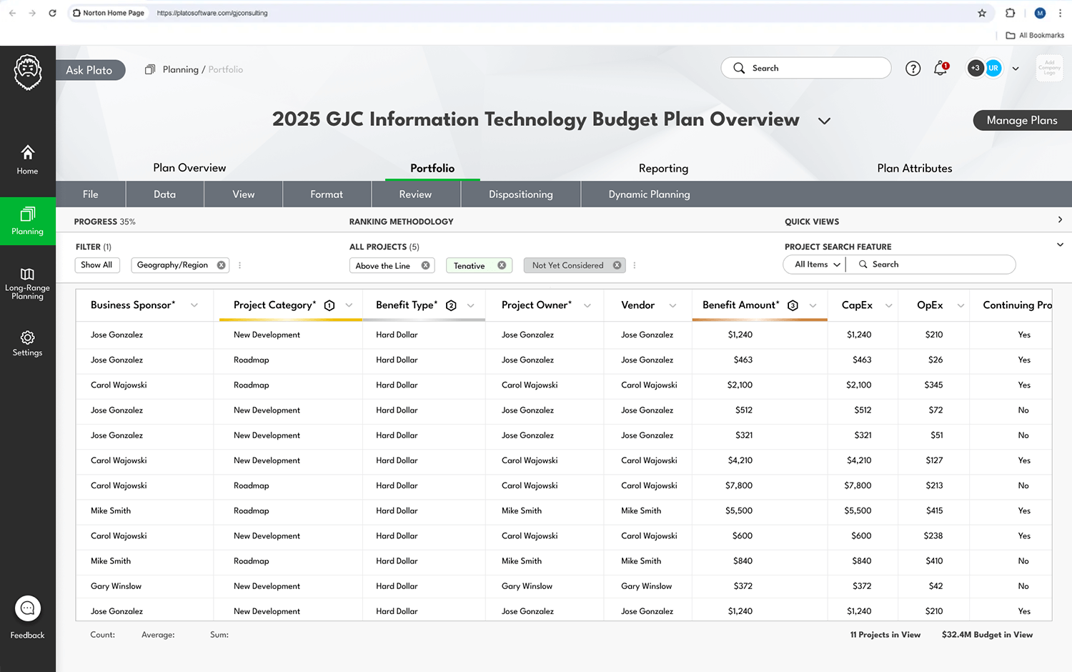
Task: Open Benefit Amount column dropdown
Action: [x=813, y=305]
